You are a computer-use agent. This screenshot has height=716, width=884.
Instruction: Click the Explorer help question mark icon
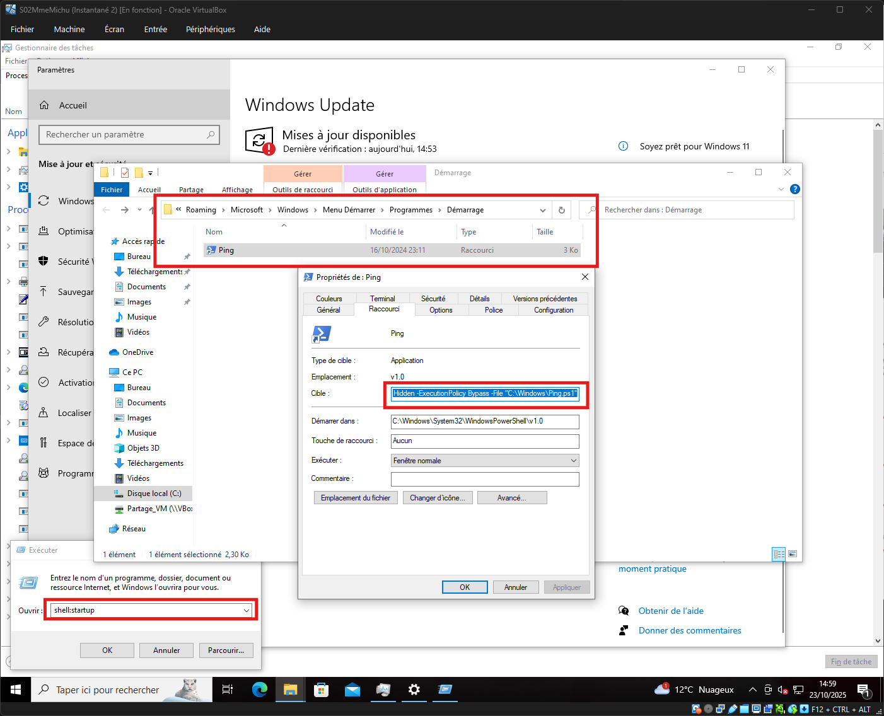[x=794, y=189]
